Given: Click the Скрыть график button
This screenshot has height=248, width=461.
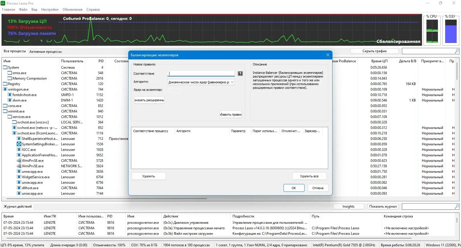Looking at the screenshot, I should coord(375,51).
